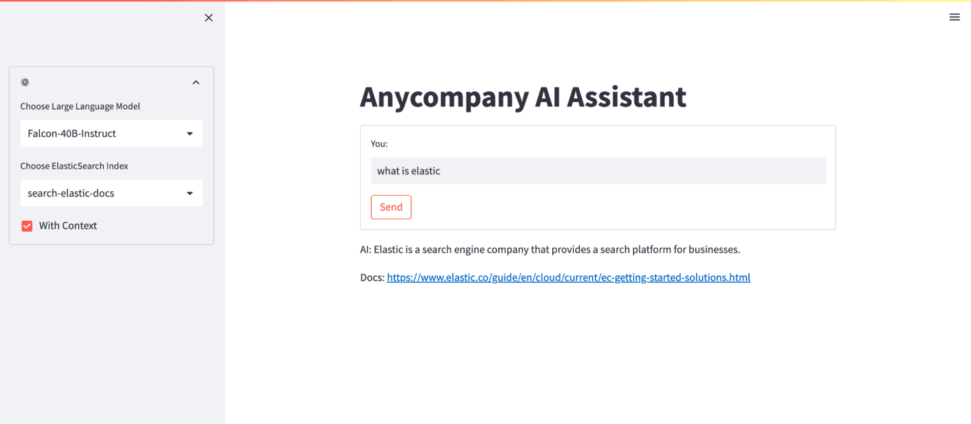Open the elastic.co getting-started docs link
This screenshot has height=424, width=971.
[x=568, y=277]
